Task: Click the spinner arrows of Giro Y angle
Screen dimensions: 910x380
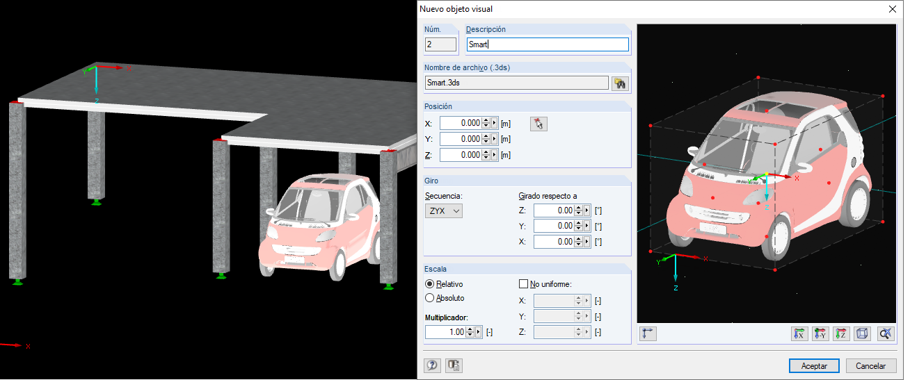Action: [x=580, y=226]
